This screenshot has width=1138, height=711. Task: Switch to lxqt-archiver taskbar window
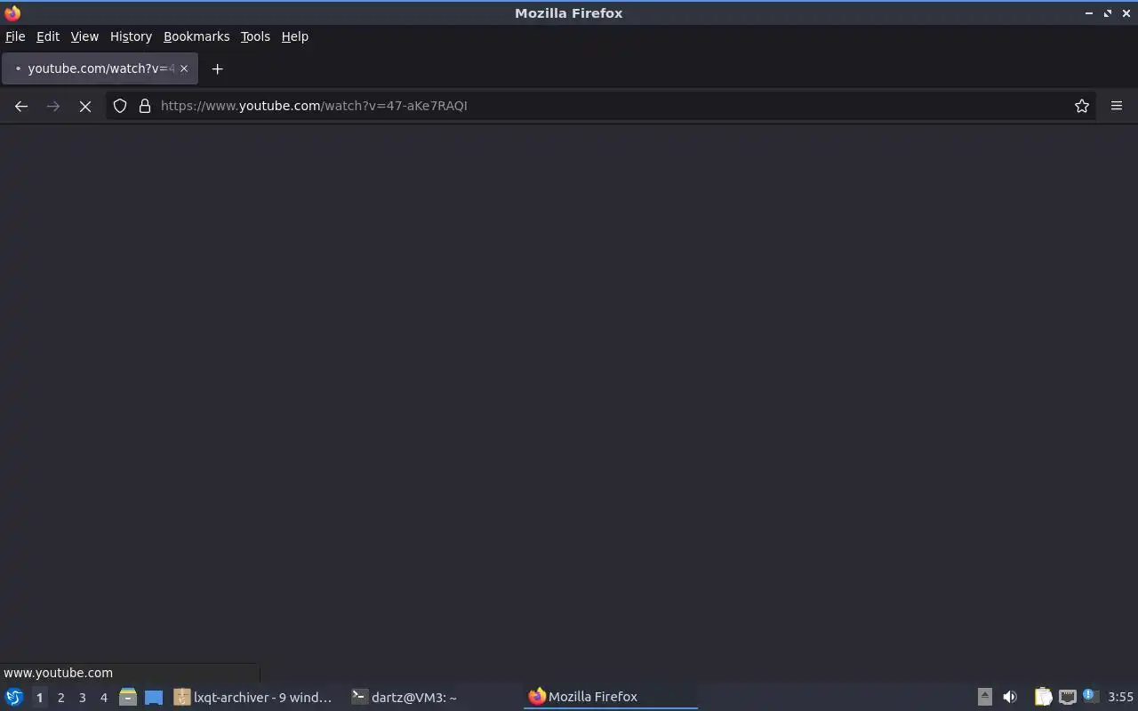pos(253,697)
